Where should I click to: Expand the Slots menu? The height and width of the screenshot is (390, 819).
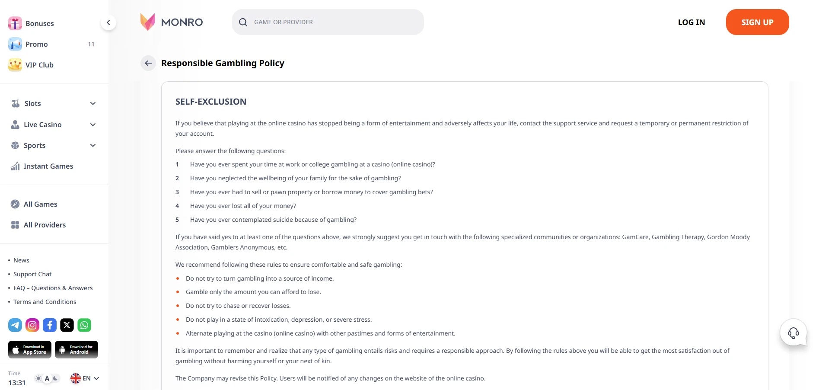coord(92,103)
